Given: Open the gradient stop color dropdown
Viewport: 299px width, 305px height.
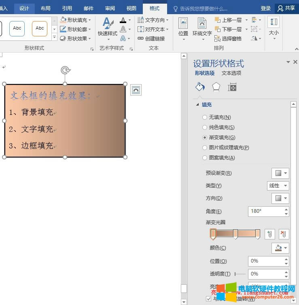Looking at the screenshot, I should (x=280, y=248).
